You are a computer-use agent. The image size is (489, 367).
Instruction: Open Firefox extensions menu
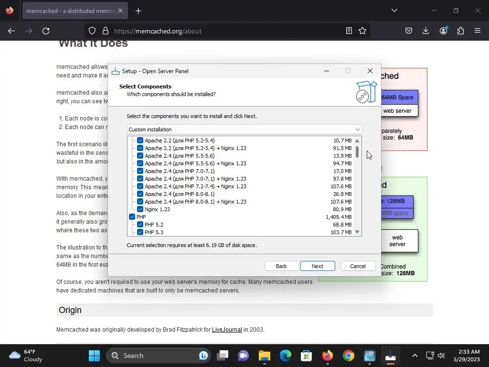click(460, 31)
